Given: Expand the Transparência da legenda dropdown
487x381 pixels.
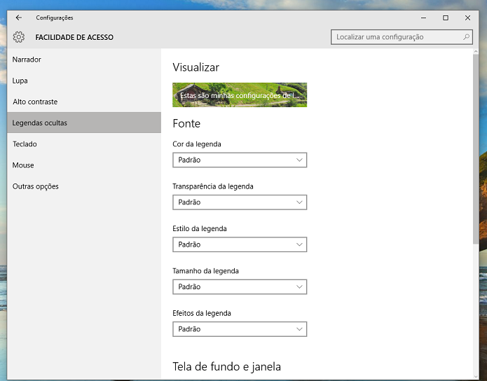Looking at the screenshot, I should click(240, 202).
